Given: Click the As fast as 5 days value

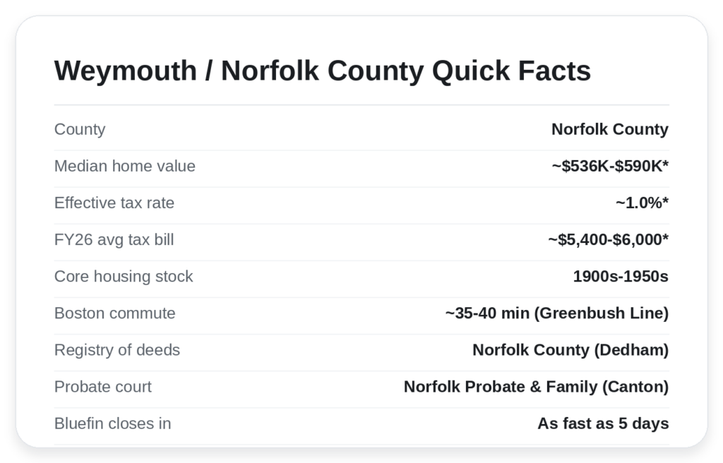Looking at the screenshot, I should pyautogui.click(x=603, y=423).
